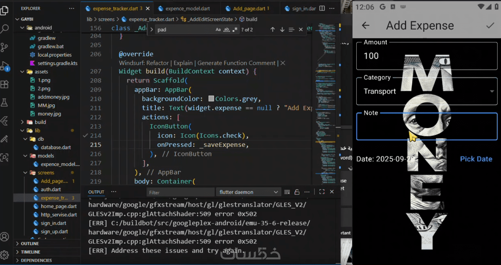The width and height of the screenshot is (501, 265).
Task: Open panel views overflow ellipsis next to OUTPUT
Action: point(114,192)
